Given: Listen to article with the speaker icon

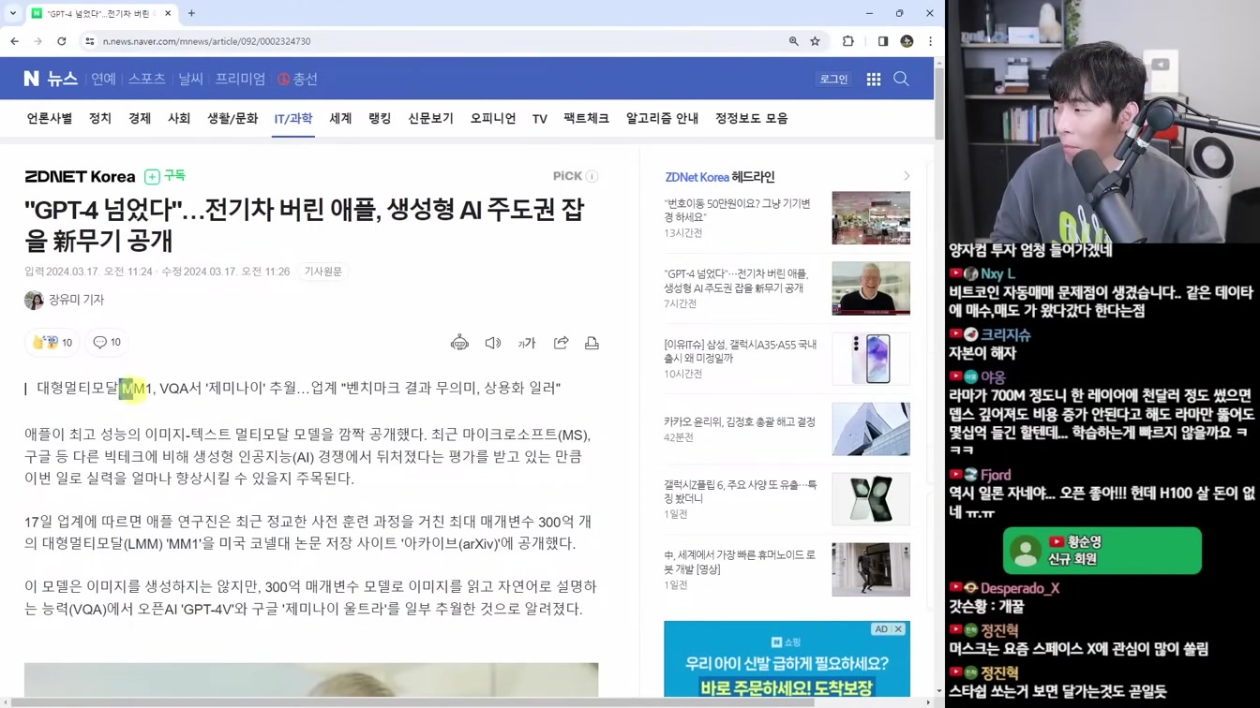Looking at the screenshot, I should 493,343.
